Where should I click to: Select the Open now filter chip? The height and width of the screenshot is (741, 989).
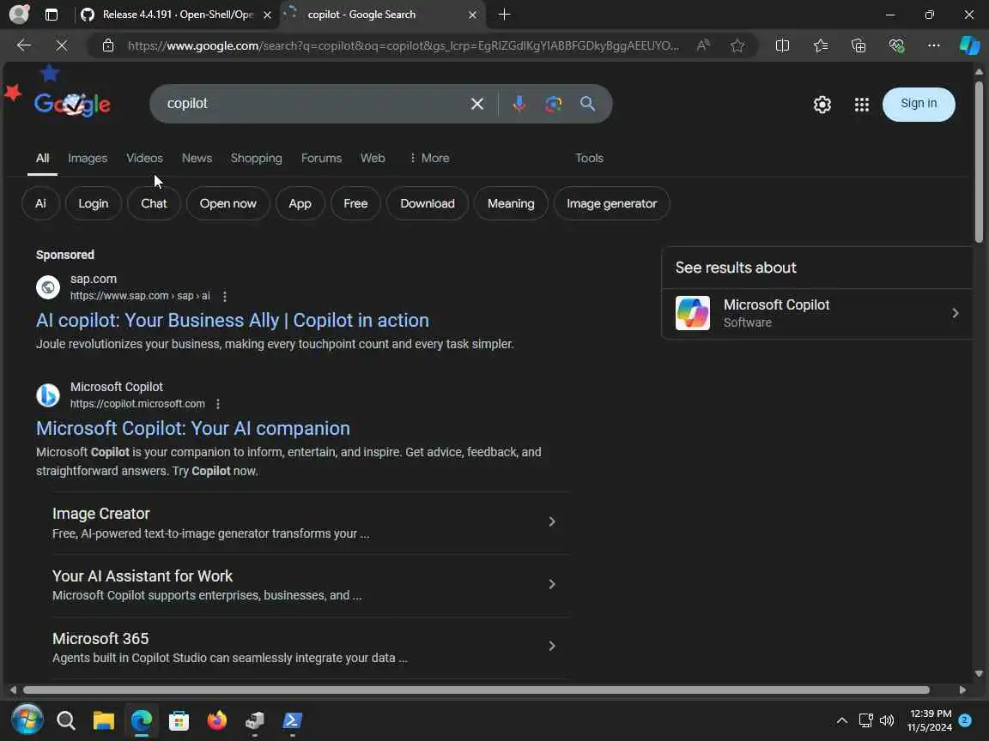(228, 203)
